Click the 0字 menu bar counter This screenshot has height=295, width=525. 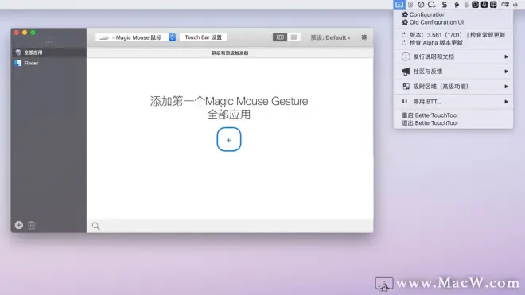click(505, 4)
